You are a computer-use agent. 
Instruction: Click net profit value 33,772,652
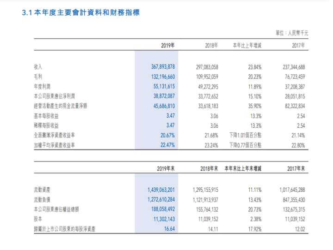[208, 96]
